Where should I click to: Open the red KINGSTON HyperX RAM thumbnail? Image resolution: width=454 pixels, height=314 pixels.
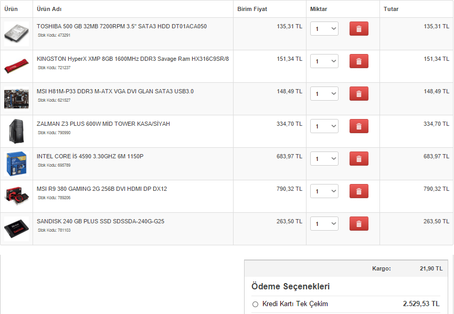(16, 66)
